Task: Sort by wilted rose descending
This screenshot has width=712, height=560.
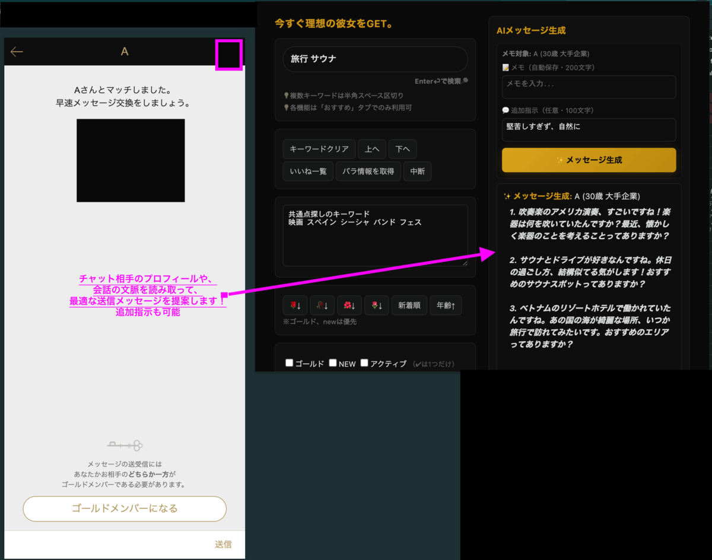Action: 322,306
